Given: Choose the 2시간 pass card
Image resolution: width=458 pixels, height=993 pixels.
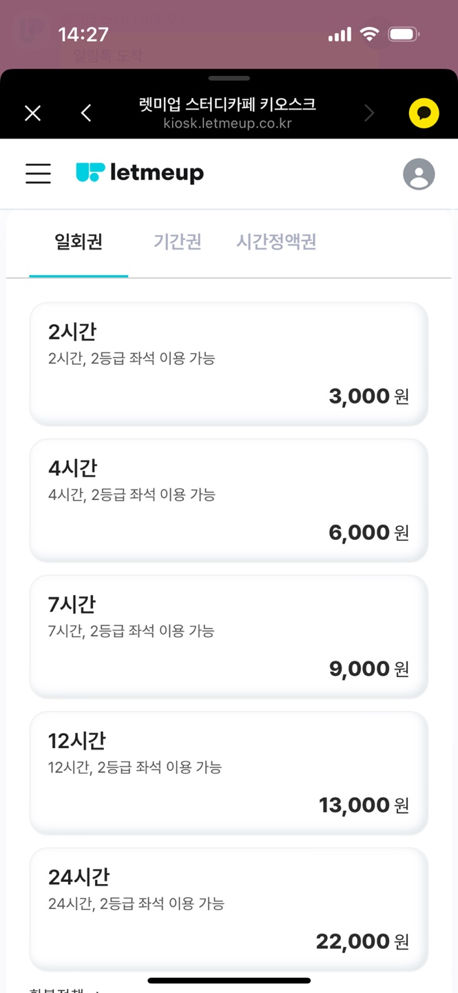Looking at the screenshot, I should (229, 363).
